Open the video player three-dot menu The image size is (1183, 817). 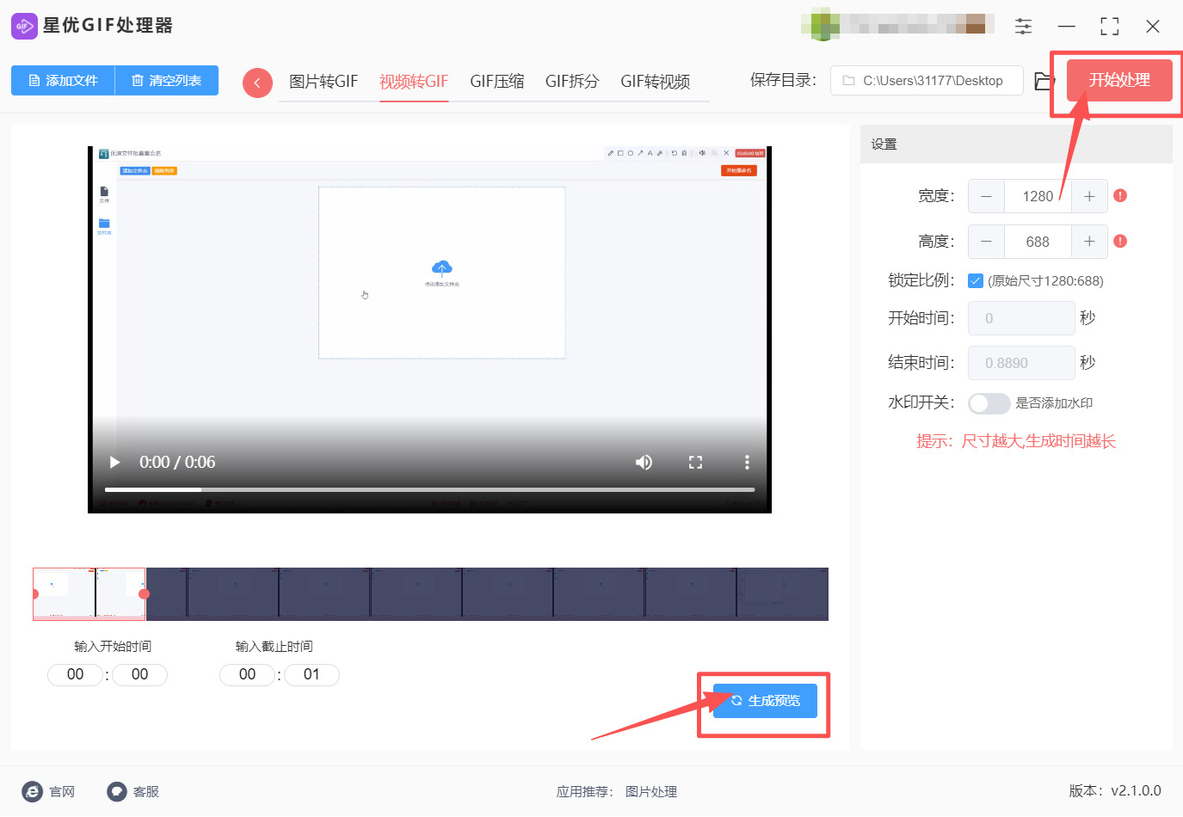(746, 462)
